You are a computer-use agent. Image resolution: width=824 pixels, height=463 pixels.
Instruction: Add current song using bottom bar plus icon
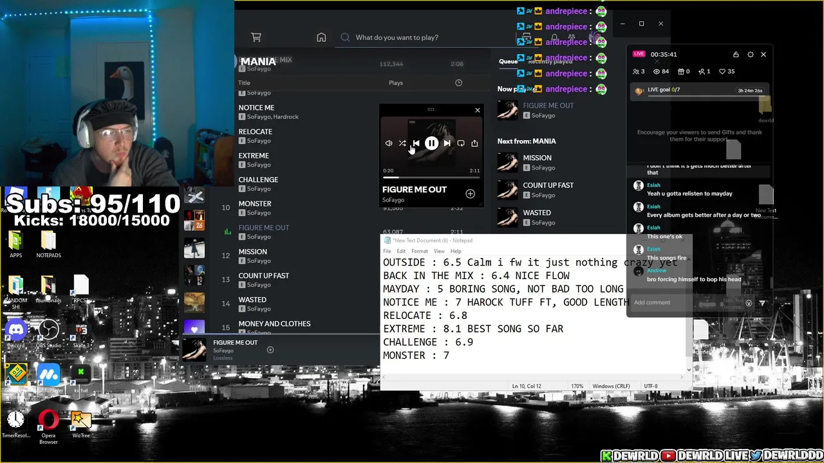tap(270, 350)
